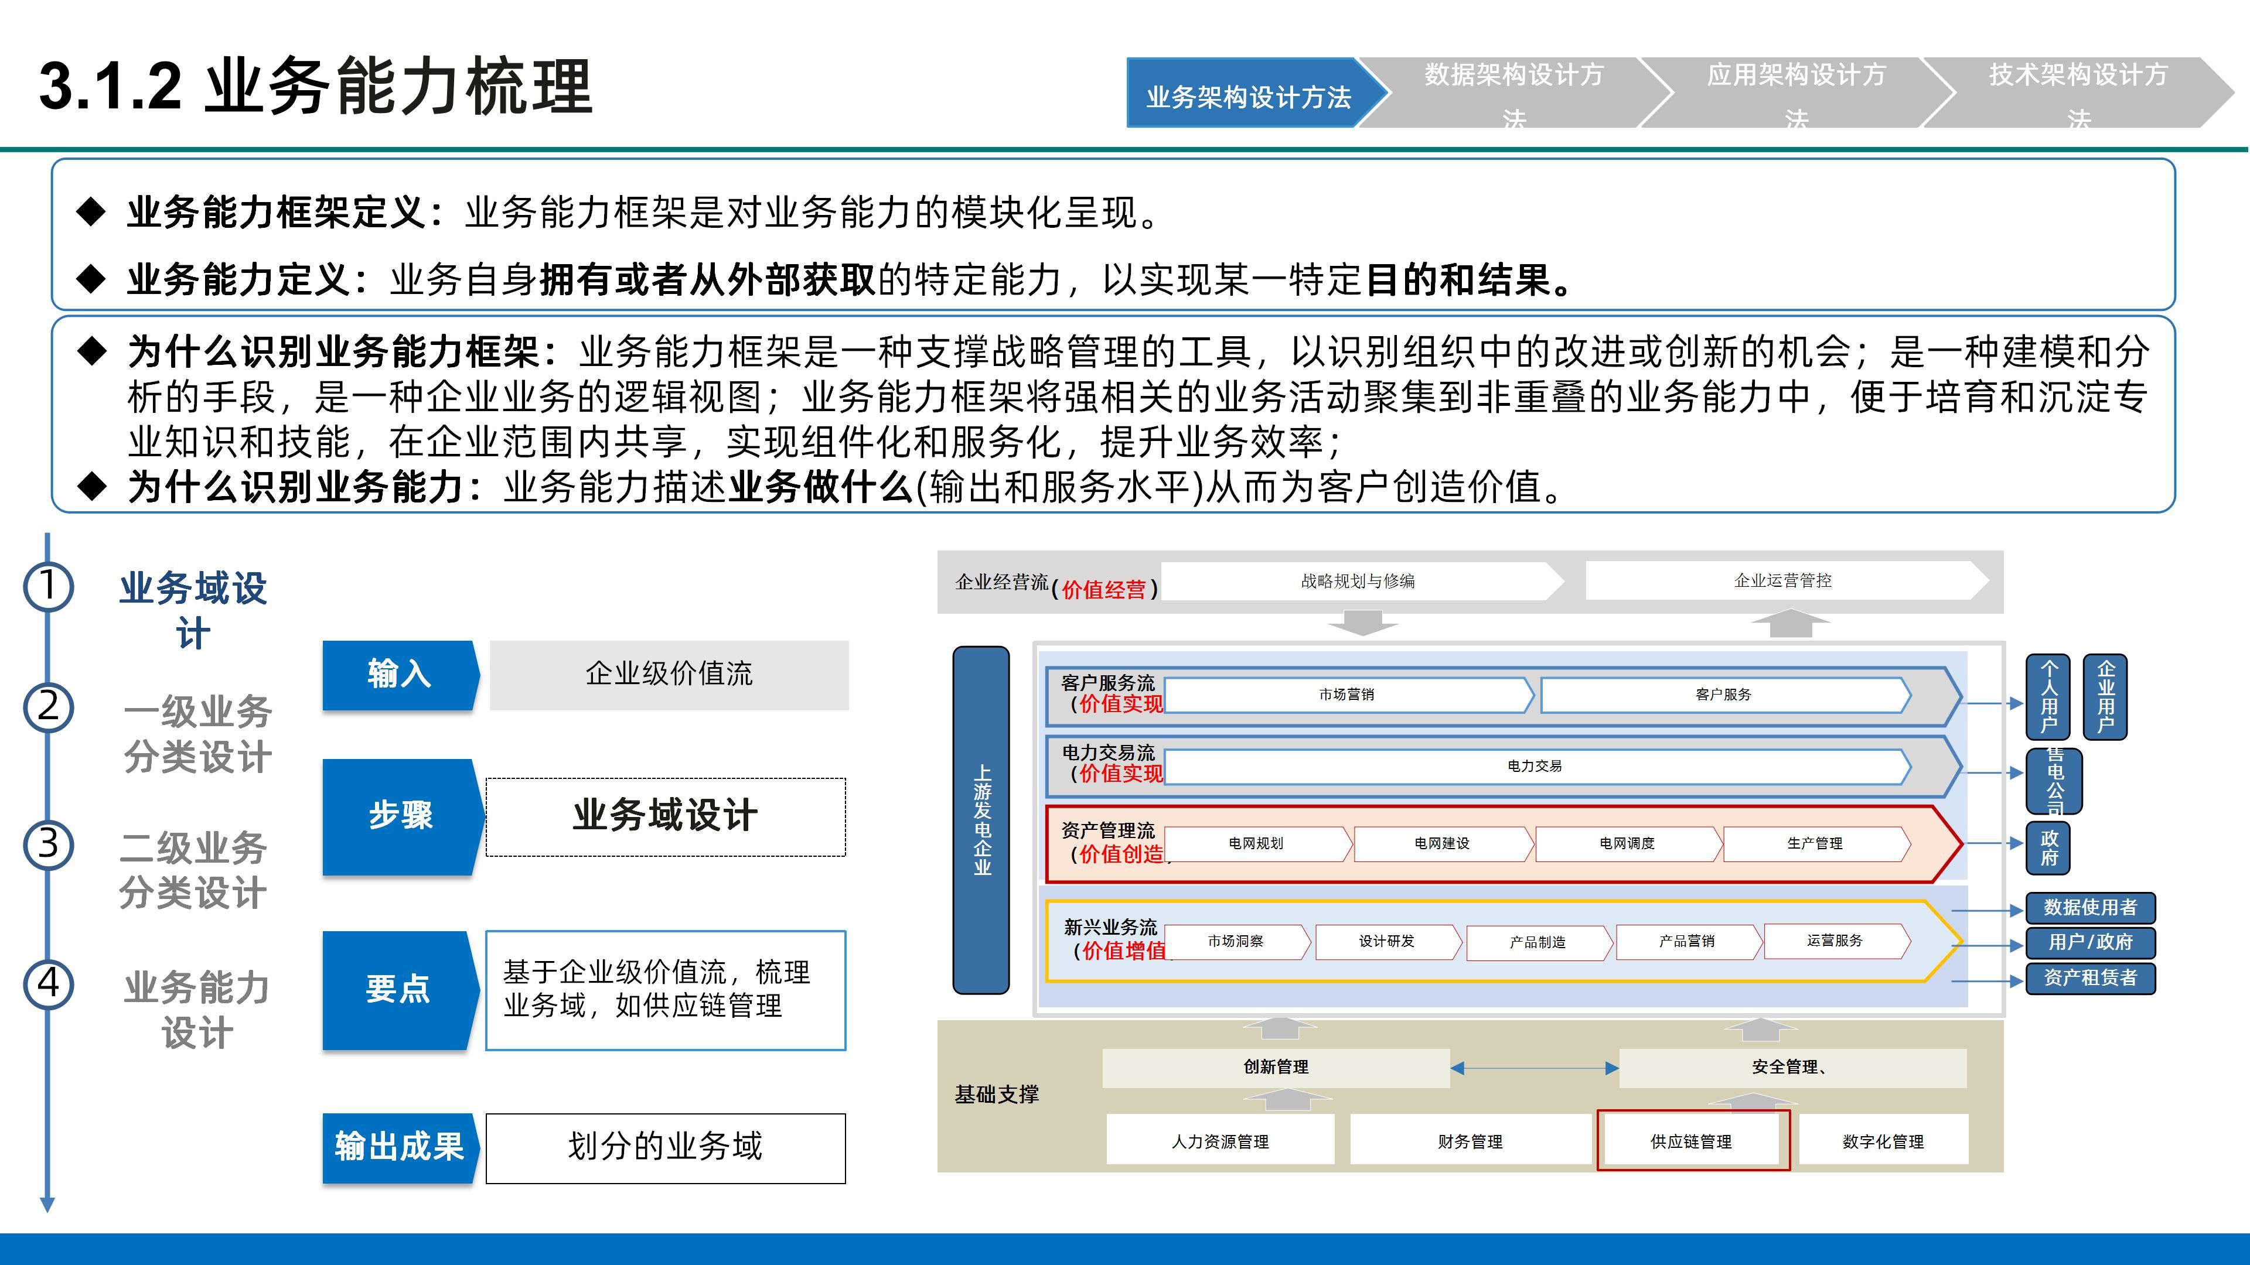The height and width of the screenshot is (1265, 2250).
Task: Click the blue 输入 tag
Action: click(401, 675)
